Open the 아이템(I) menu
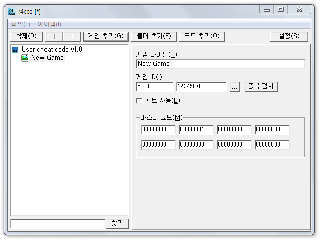This screenshot has height=240, width=320. point(49,24)
